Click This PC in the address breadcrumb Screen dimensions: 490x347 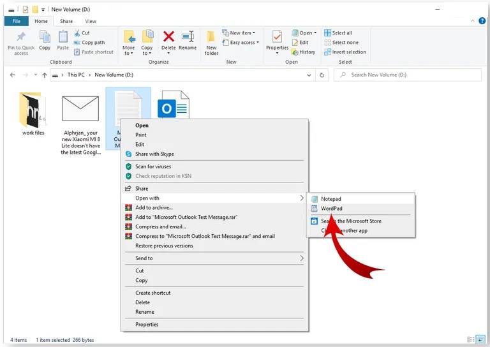coord(76,75)
